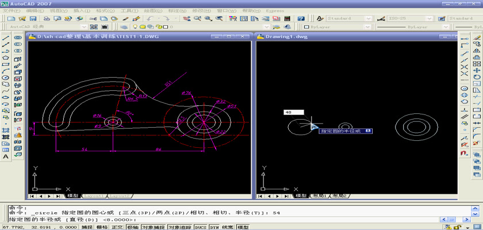This screenshot has height=230, width=483.
Task: Click the Save icon in standard toolbar
Action: coord(32,18)
